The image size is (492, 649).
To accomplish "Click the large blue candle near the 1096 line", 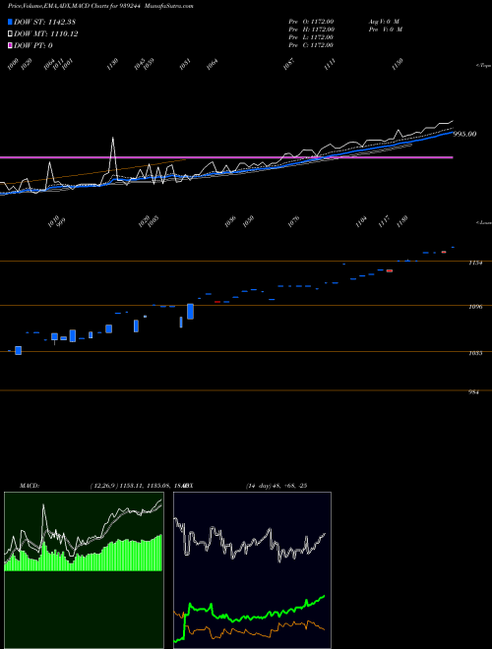I will pyautogui.click(x=191, y=312).
